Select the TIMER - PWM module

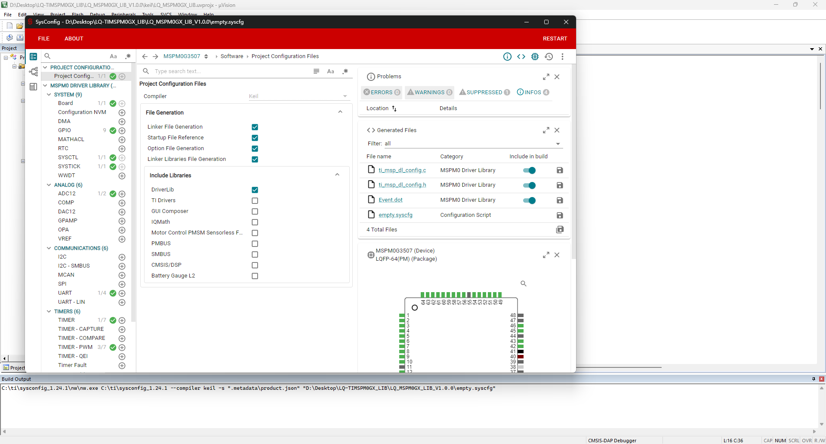pos(75,347)
